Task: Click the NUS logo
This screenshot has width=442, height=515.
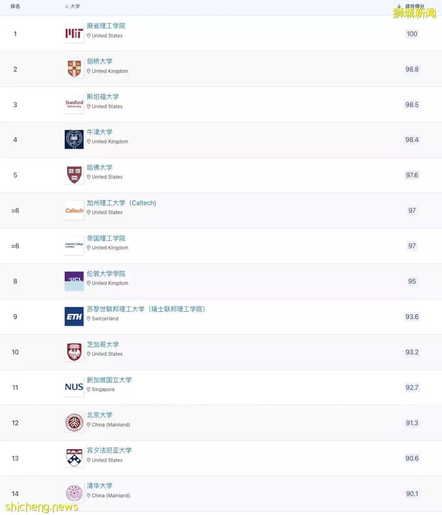Action: coord(74,387)
